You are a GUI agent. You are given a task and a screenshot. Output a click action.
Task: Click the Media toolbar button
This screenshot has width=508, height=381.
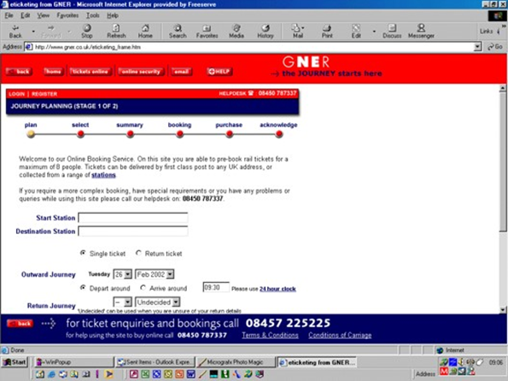pos(236,31)
